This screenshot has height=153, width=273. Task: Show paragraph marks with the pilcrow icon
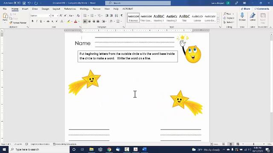[122, 16]
